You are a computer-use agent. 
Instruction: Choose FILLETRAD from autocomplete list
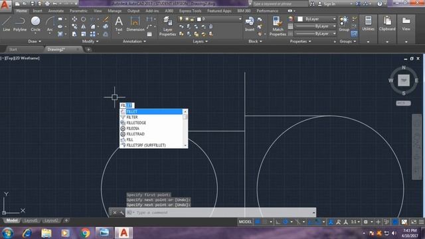(x=151, y=134)
